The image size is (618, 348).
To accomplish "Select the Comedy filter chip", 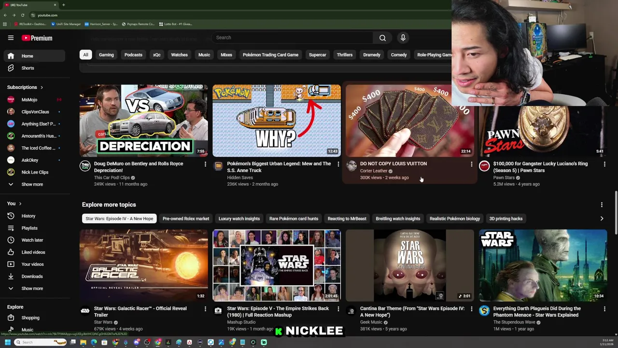I will click(x=399, y=55).
